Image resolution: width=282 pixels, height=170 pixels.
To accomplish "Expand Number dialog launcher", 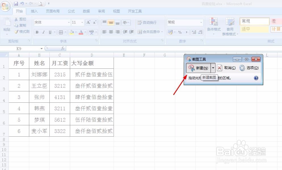I will 202,41.
